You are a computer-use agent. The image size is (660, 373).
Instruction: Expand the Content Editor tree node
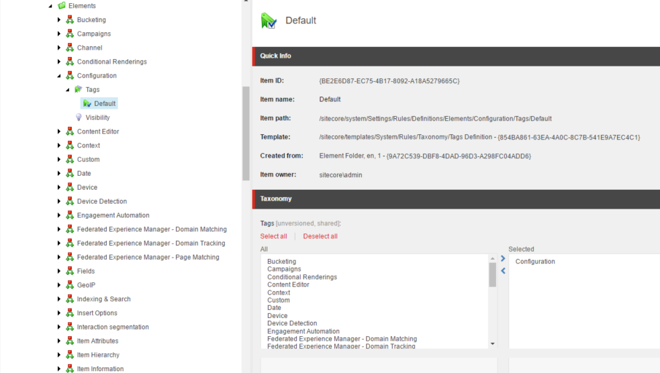click(59, 131)
